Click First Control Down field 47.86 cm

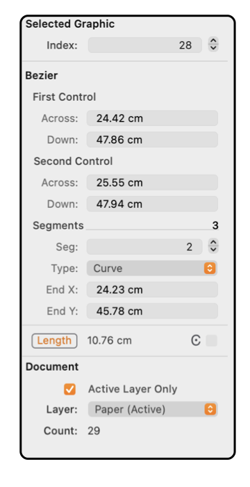[x=152, y=140]
